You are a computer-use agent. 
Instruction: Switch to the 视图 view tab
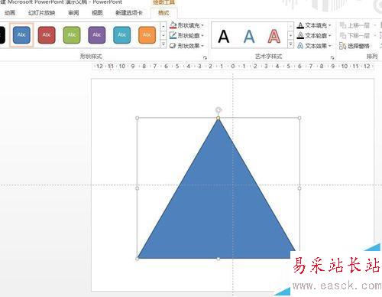[97, 13]
